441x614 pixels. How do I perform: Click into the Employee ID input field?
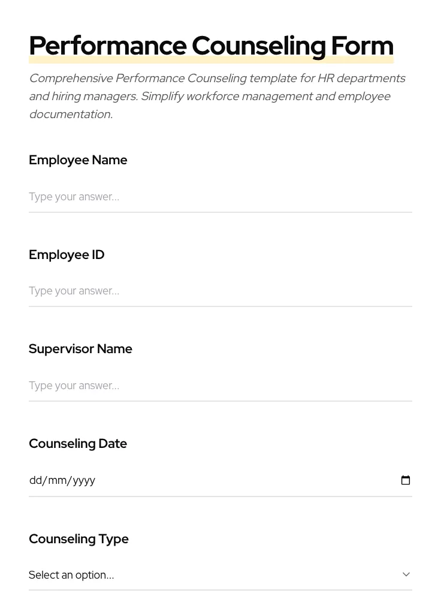(x=220, y=291)
